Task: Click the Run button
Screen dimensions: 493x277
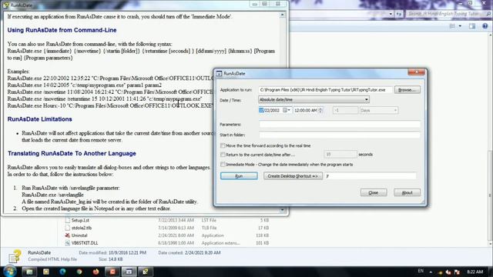Action: 239,176
